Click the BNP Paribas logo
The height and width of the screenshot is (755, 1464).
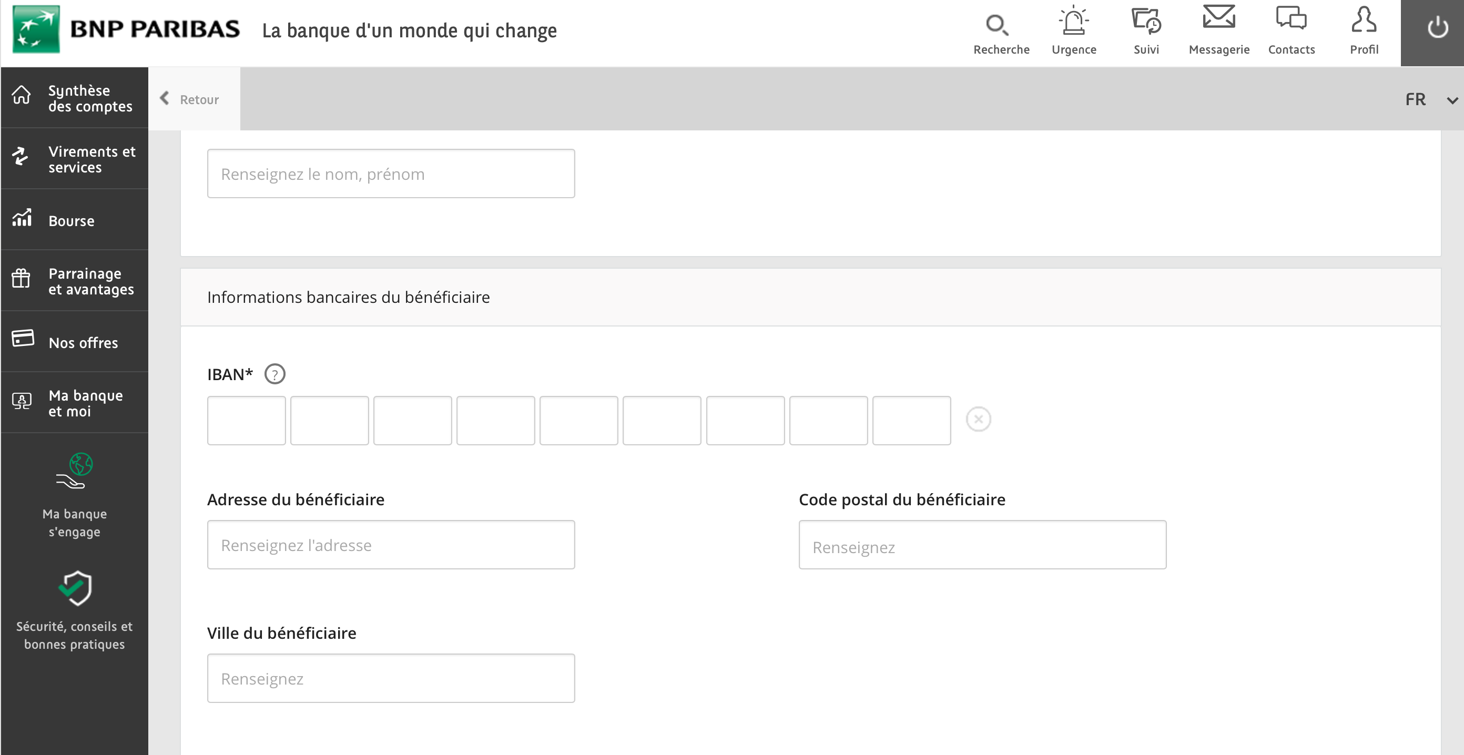pyautogui.click(x=126, y=29)
